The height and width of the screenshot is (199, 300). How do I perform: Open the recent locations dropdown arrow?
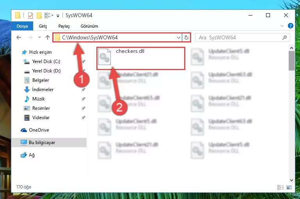(39, 37)
